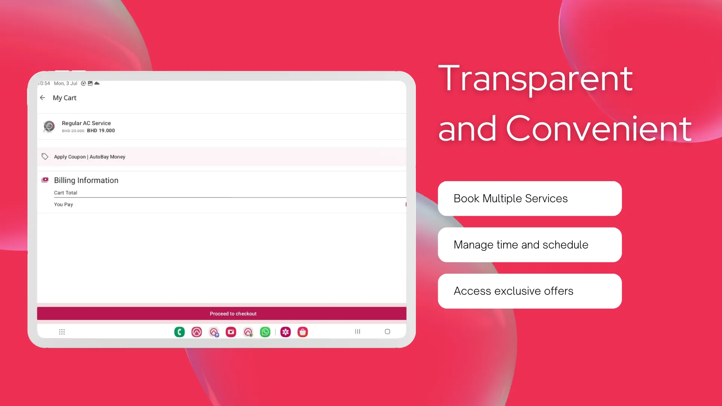Tap the back arrow navigation button
722x406 pixels.
coord(43,98)
